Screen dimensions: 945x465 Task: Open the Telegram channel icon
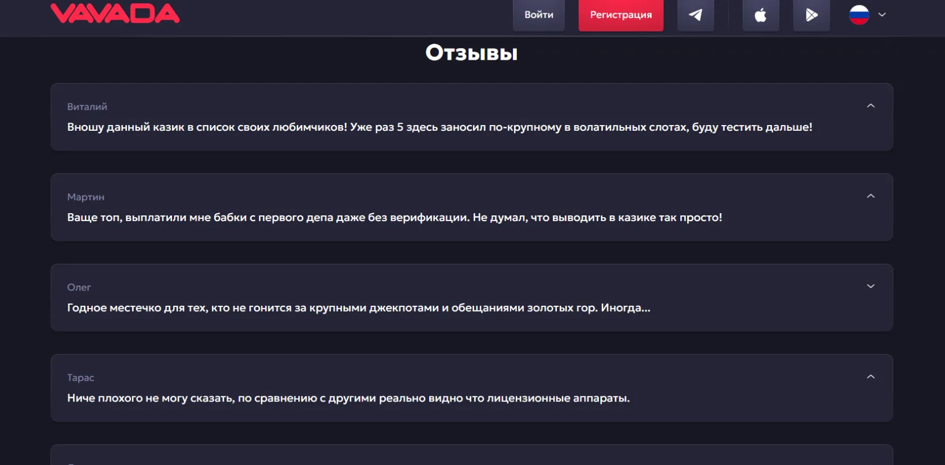tap(695, 15)
